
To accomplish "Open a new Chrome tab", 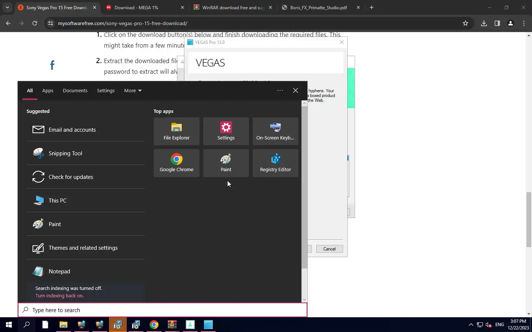I will (x=372, y=7).
